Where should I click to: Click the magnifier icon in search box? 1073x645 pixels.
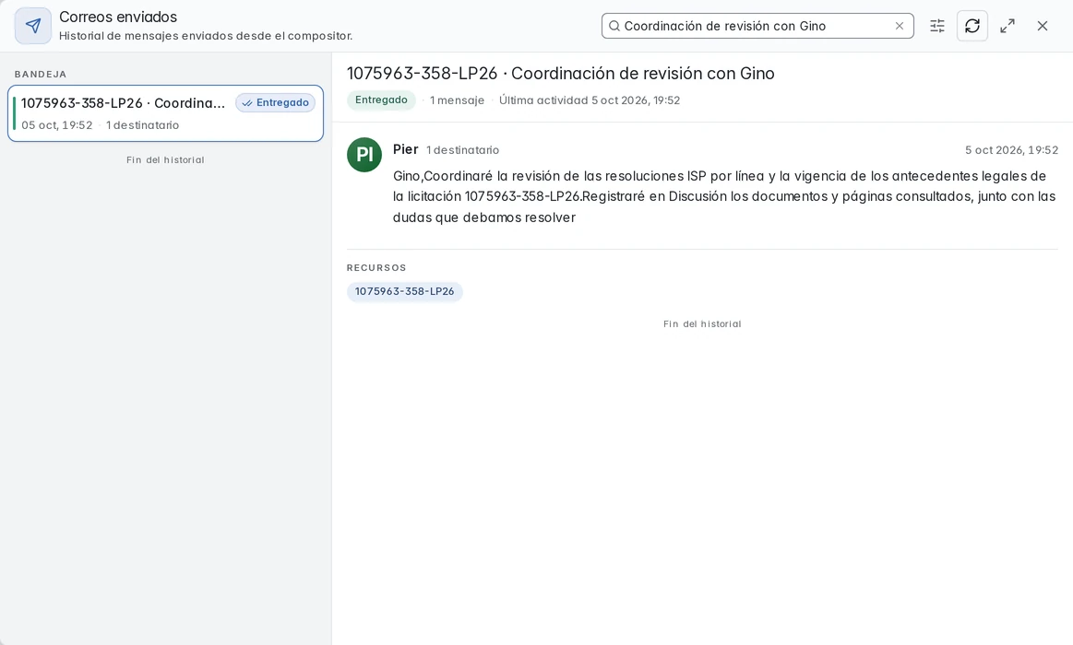[614, 26]
